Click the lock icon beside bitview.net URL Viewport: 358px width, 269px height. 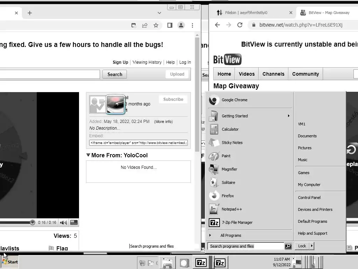(x=254, y=25)
